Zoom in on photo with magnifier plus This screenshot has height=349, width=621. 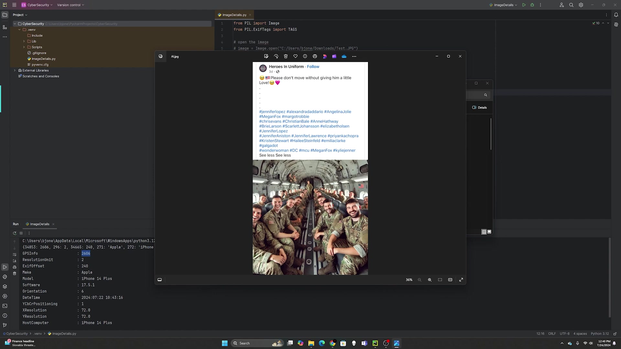click(x=430, y=280)
